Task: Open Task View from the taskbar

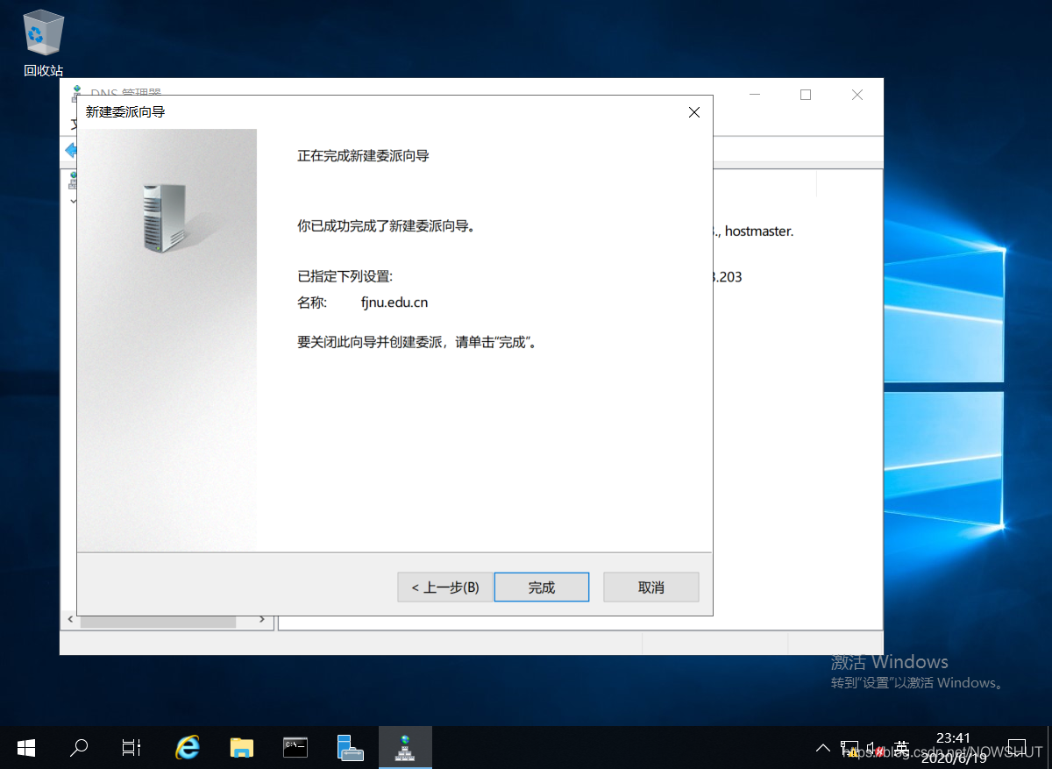Action: [x=131, y=747]
